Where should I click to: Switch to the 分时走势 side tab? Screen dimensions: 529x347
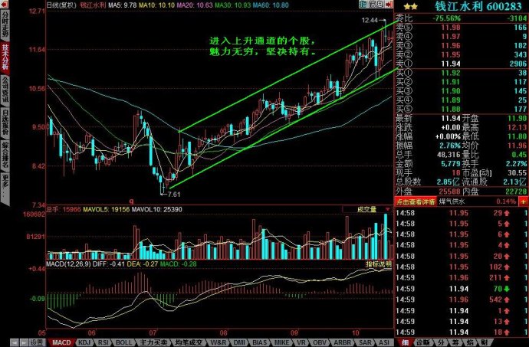5,25
